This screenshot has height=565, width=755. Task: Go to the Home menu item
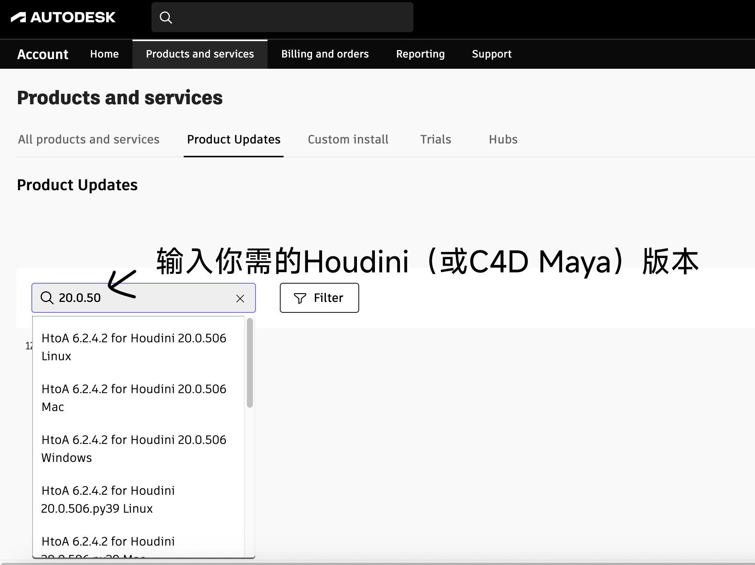click(x=104, y=54)
